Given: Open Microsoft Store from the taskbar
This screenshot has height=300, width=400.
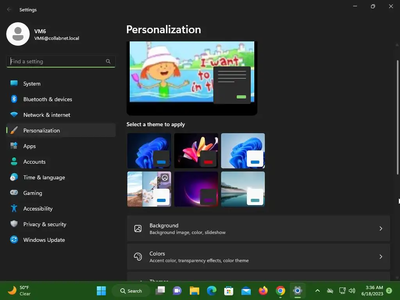Looking at the screenshot, I should [x=229, y=291].
